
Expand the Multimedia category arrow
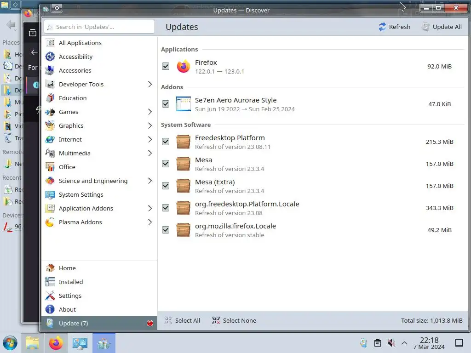click(x=150, y=154)
